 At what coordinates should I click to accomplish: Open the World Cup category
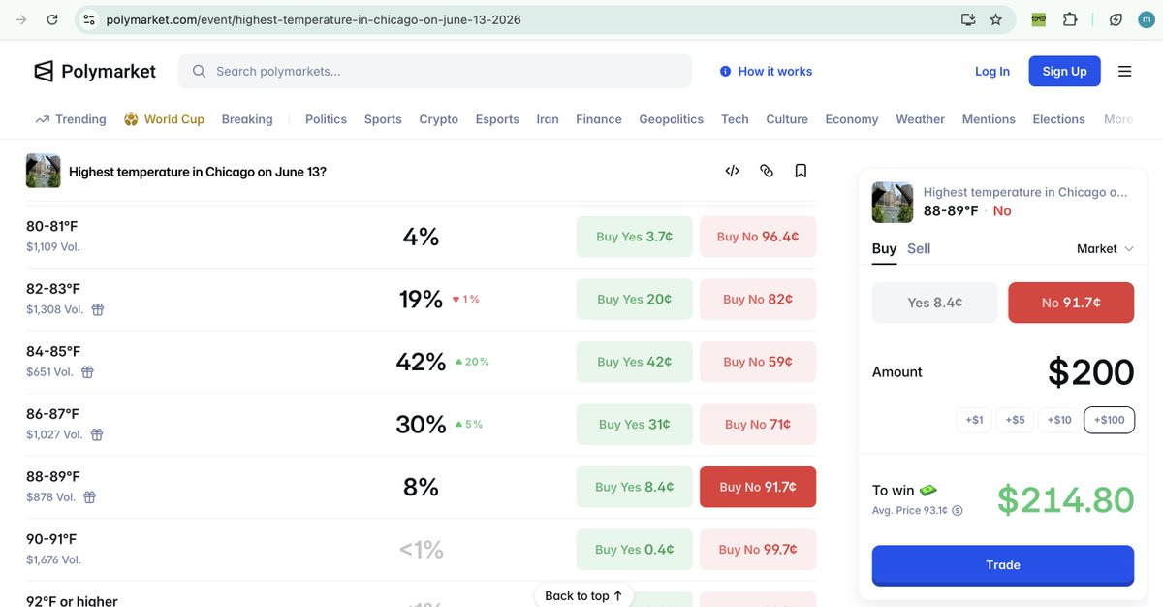tap(164, 119)
